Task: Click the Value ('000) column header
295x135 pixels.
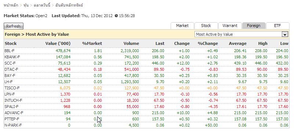Action: pyautogui.click(x=58, y=43)
